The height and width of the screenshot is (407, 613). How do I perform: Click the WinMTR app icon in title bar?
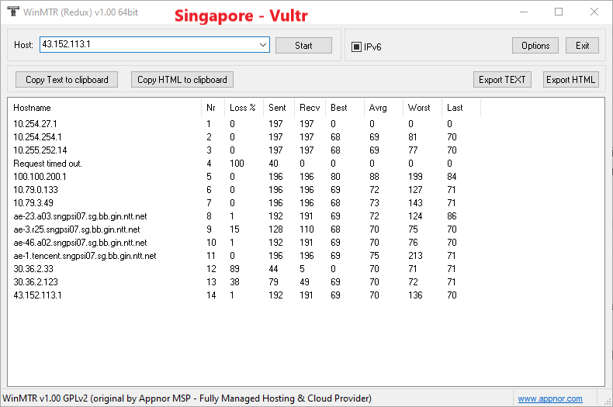pos(13,12)
